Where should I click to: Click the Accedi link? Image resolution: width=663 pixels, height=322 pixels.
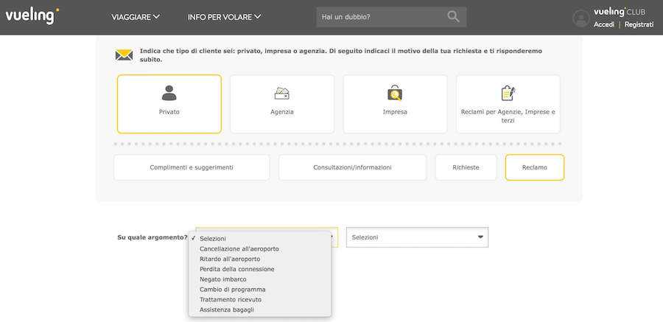tap(604, 24)
